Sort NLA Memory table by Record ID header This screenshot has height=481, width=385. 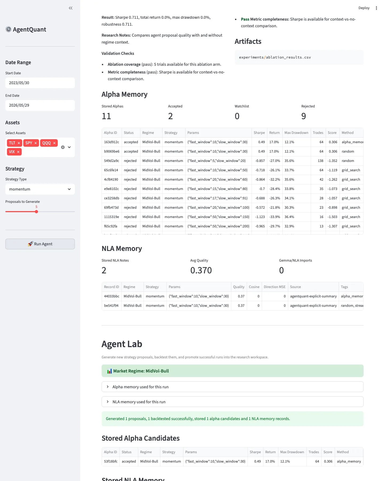pos(111,287)
